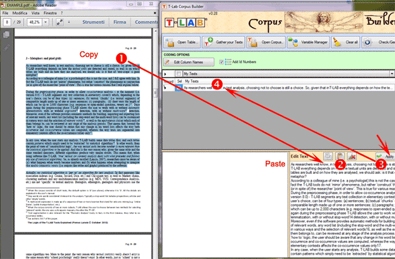This screenshot has height=259, width=395.
Task: Select the first record row marker arrow
Action: pyautogui.click(x=165, y=88)
